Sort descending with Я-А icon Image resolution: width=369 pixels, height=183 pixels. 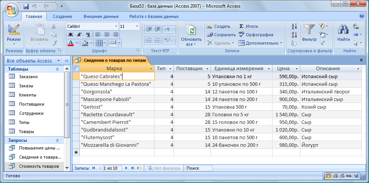click(x=294, y=35)
